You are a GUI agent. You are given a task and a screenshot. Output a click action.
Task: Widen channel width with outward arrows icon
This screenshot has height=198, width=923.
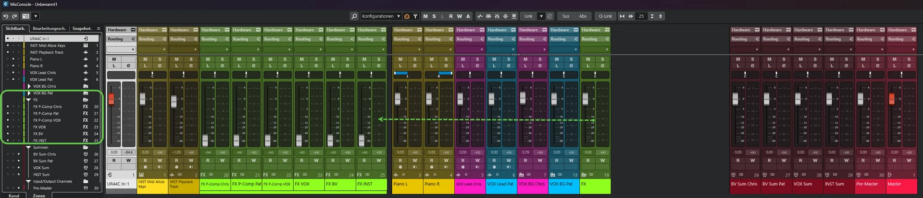tap(630, 16)
